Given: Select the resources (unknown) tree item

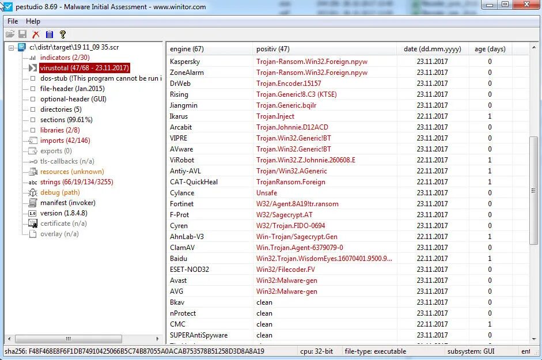Looking at the screenshot, I should (72, 172).
